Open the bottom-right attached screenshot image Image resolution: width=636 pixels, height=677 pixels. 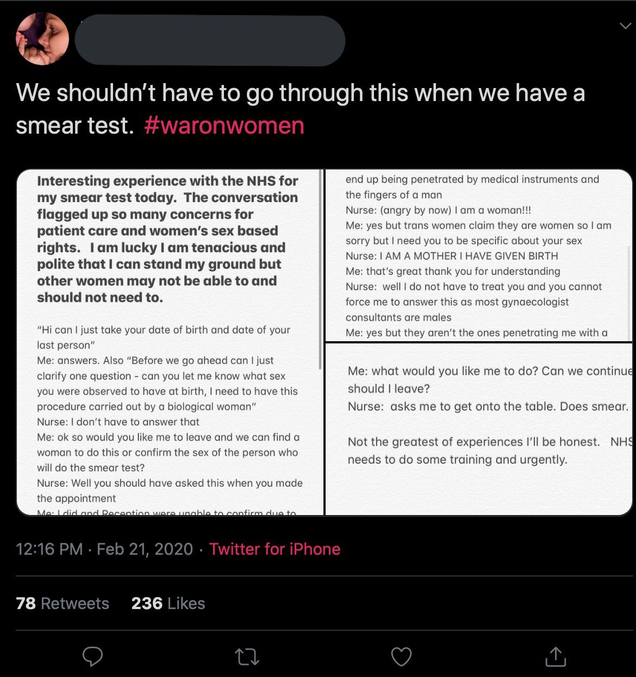[x=478, y=429]
